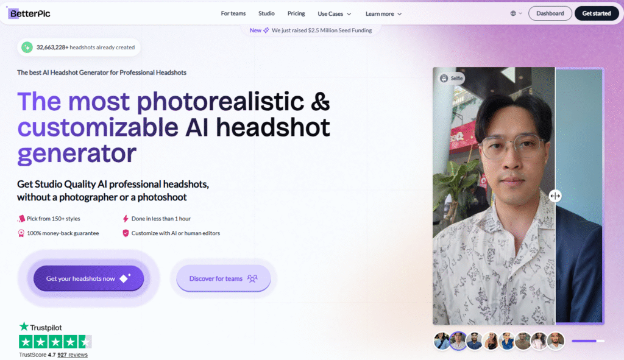This screenshot has height=360, width=624.
Task: Open the Learn more dropdown
Action: (x=383, y=13)
